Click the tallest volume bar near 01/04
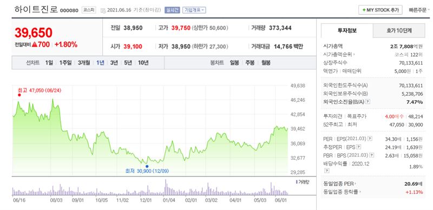The height and width of the screenshot is (210, 433). tap(166, 187)
